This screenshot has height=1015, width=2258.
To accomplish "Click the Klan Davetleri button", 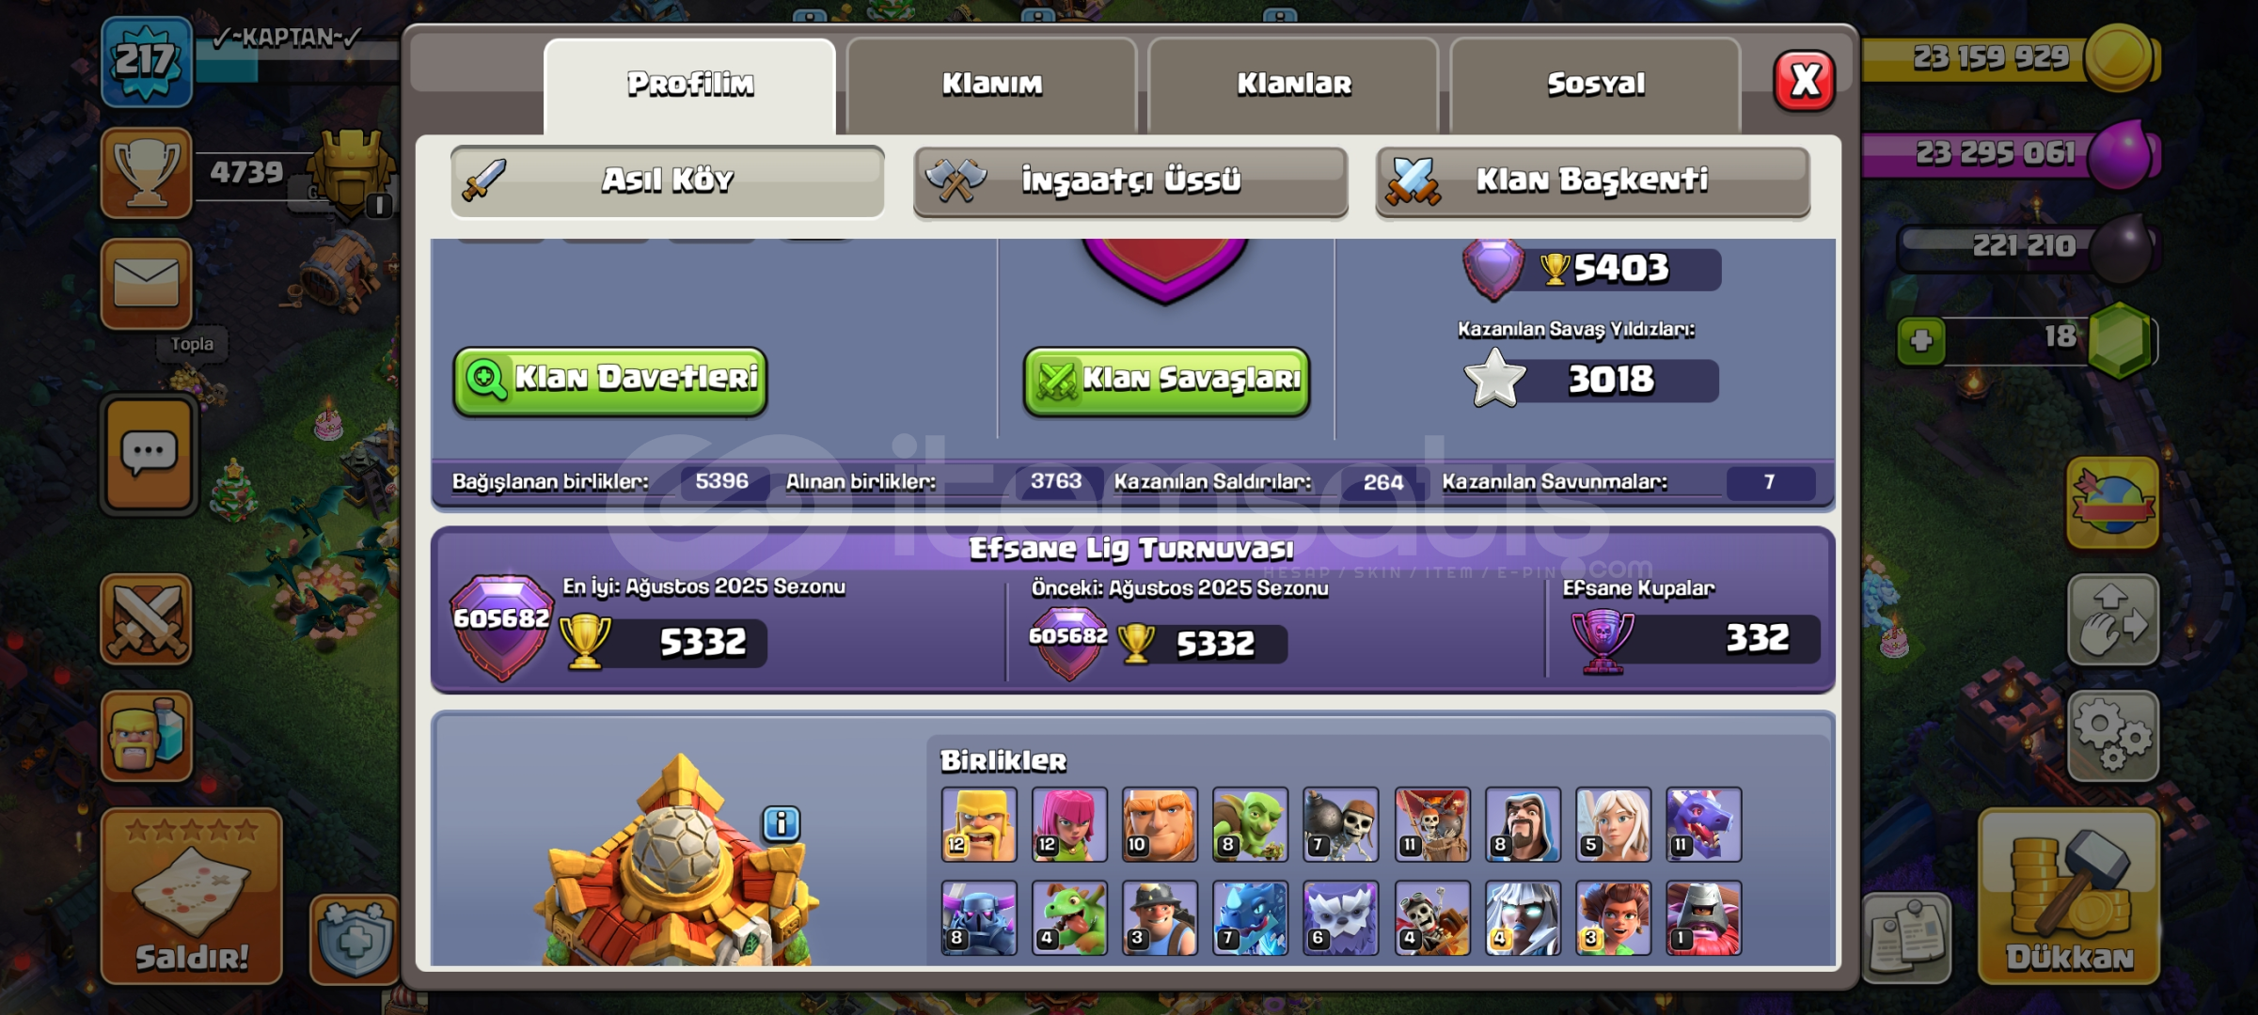I will [x=610, y=380].
